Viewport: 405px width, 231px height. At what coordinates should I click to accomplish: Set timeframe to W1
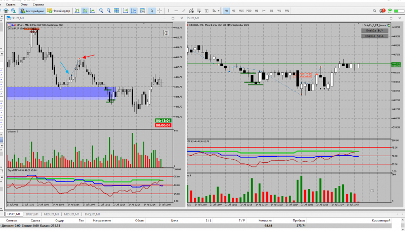tap(279, 11)
